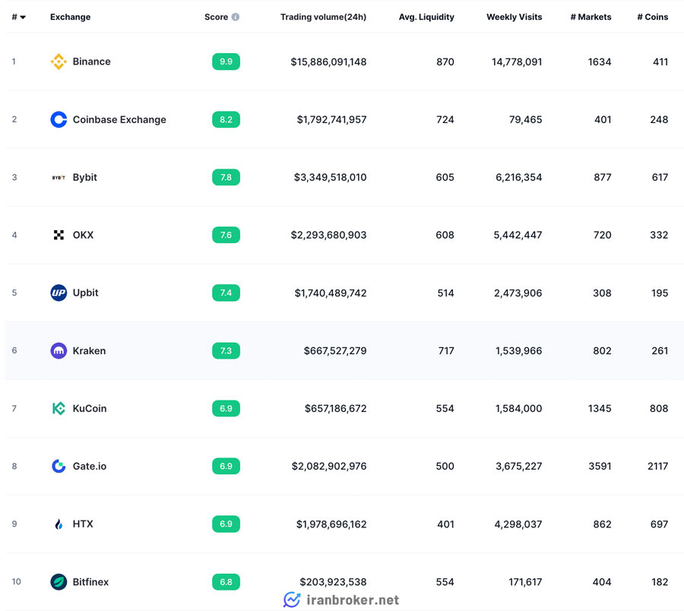Click the OKX logo icon

click(x=59, y=235)
